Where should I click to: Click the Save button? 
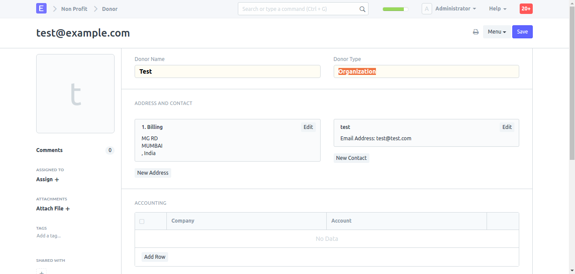click(522, 32)
